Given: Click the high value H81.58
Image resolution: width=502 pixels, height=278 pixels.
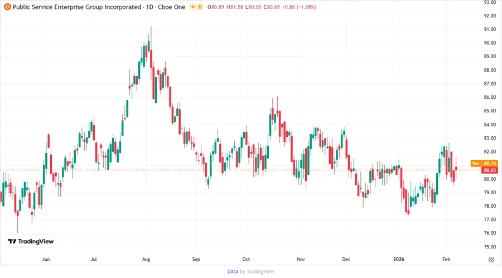Looking at the screenshot, I should pyautogui.click(x=235, y=7).
